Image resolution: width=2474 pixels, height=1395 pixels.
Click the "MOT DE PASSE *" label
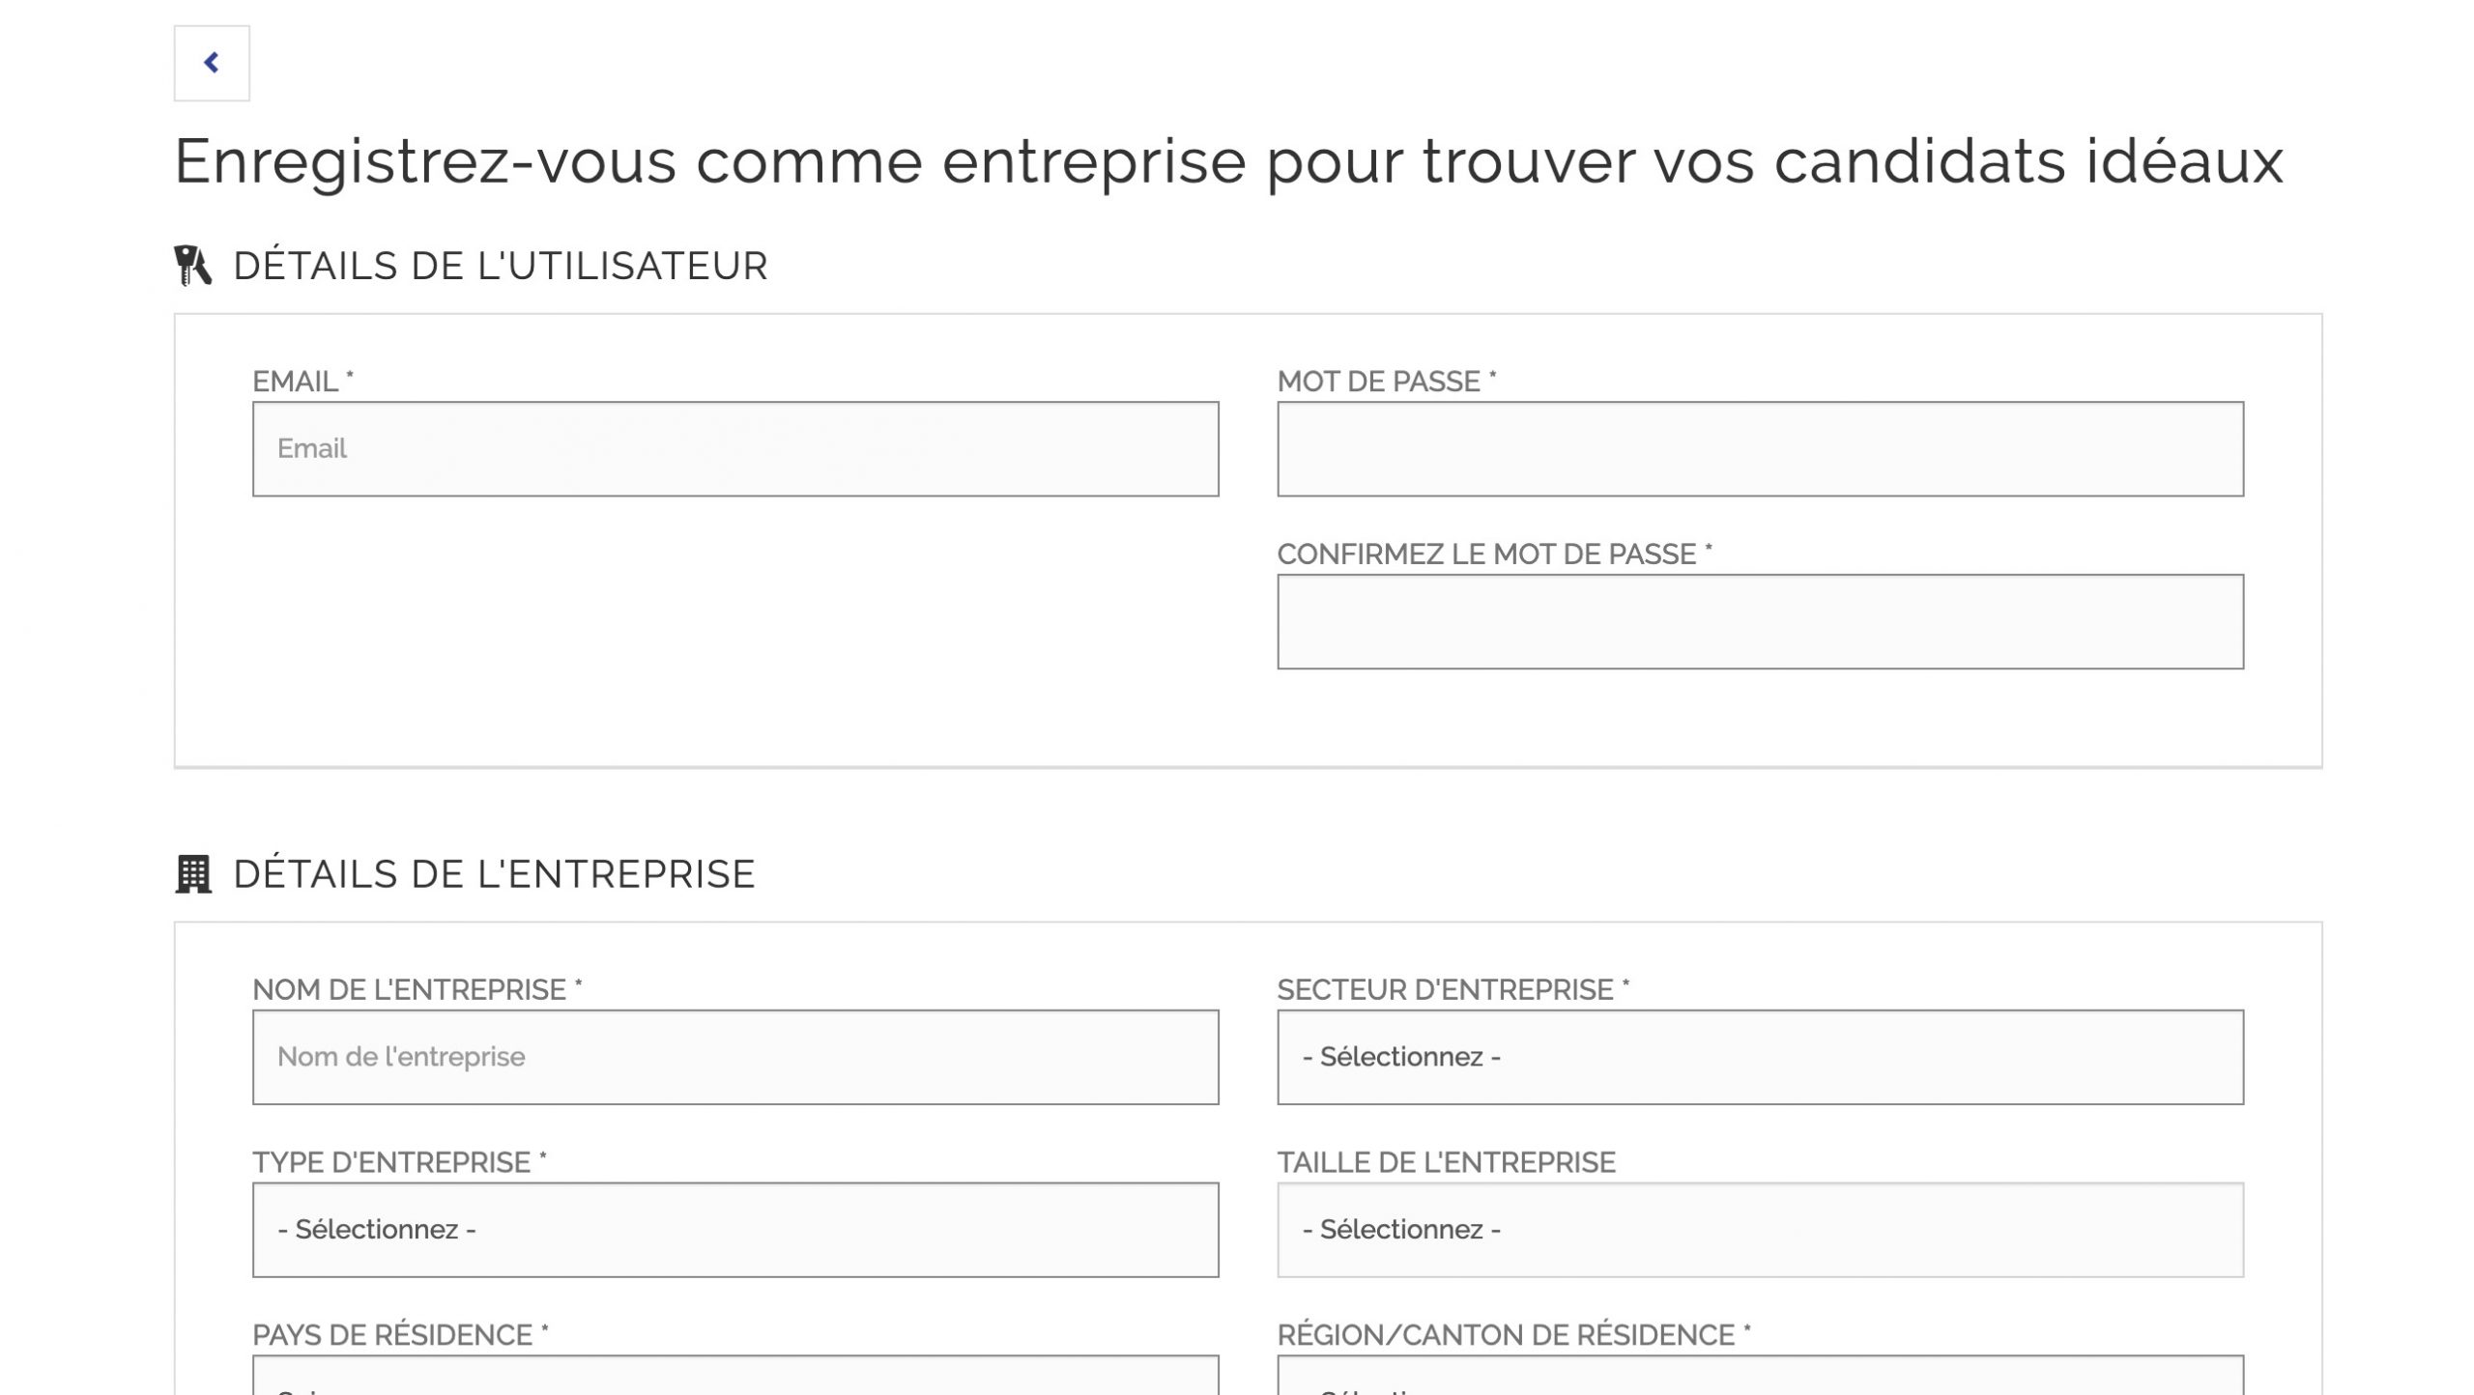click(x=1386, y=382)
